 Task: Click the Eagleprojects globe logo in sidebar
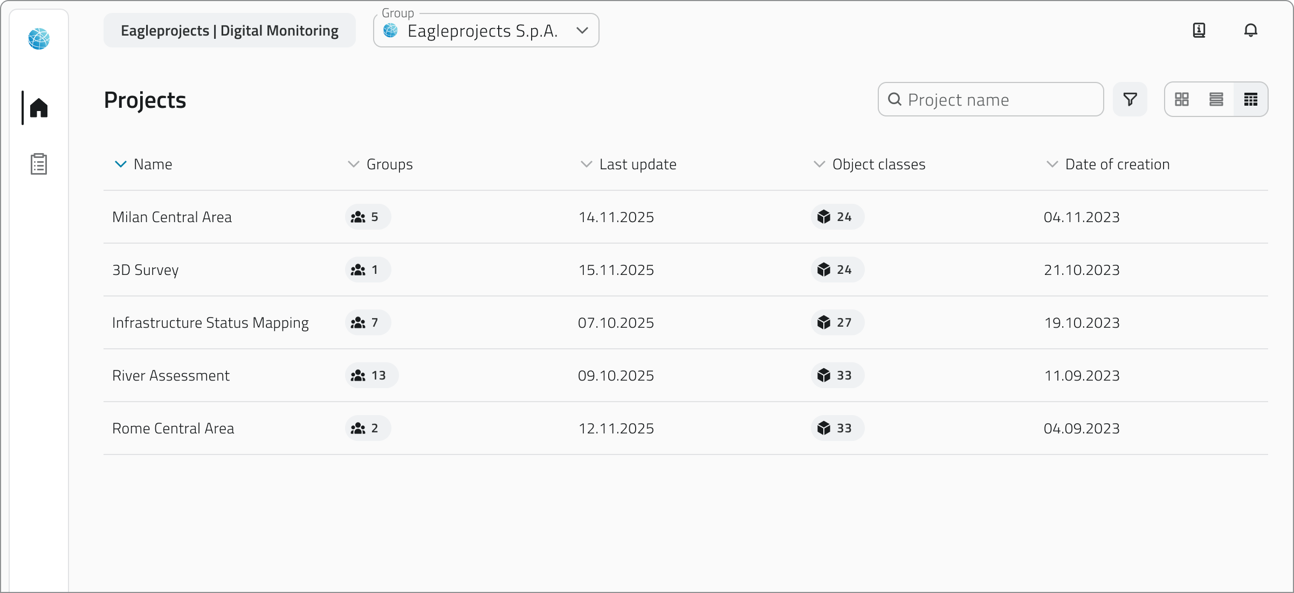(x=39, y=39)
